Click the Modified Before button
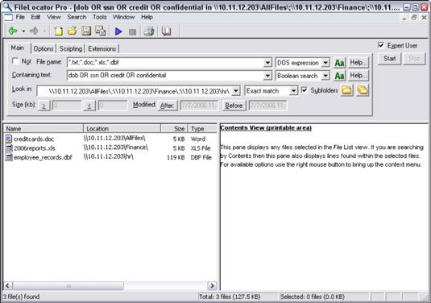The width and height of the screenshot is (431, 303). [234, 106]
